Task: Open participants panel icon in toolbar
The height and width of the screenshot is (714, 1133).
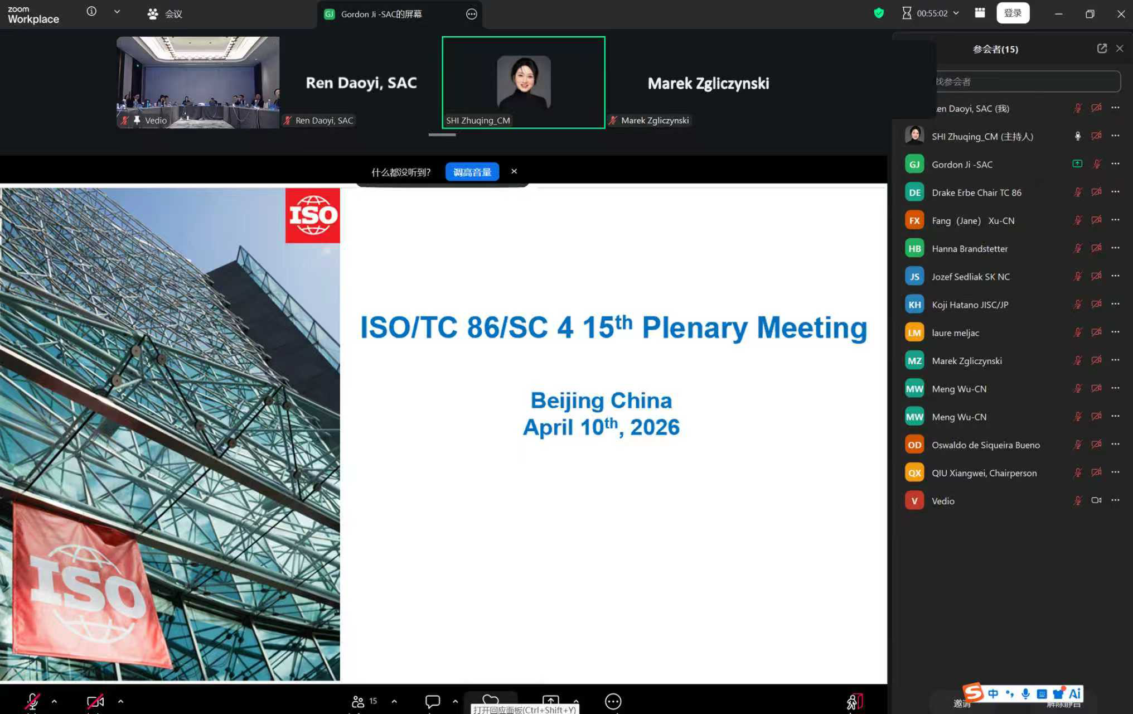Action: [x=359, y=701]
